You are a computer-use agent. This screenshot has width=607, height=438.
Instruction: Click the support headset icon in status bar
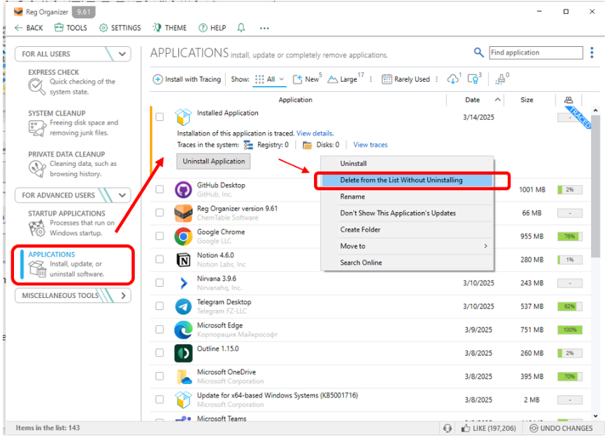click(447, 428)
